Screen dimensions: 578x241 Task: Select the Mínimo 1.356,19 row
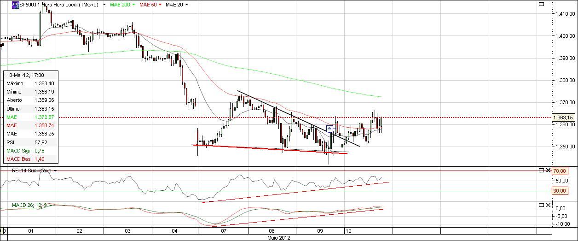tap(31, 92)
